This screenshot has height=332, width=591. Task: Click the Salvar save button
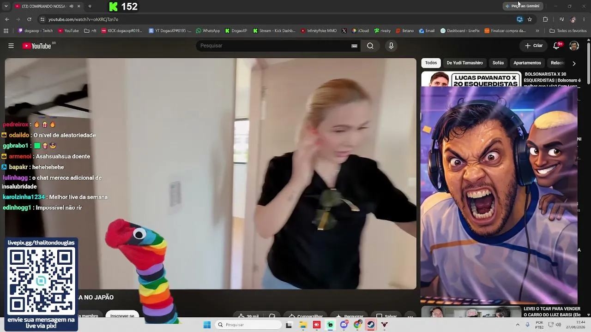(386, 316)
